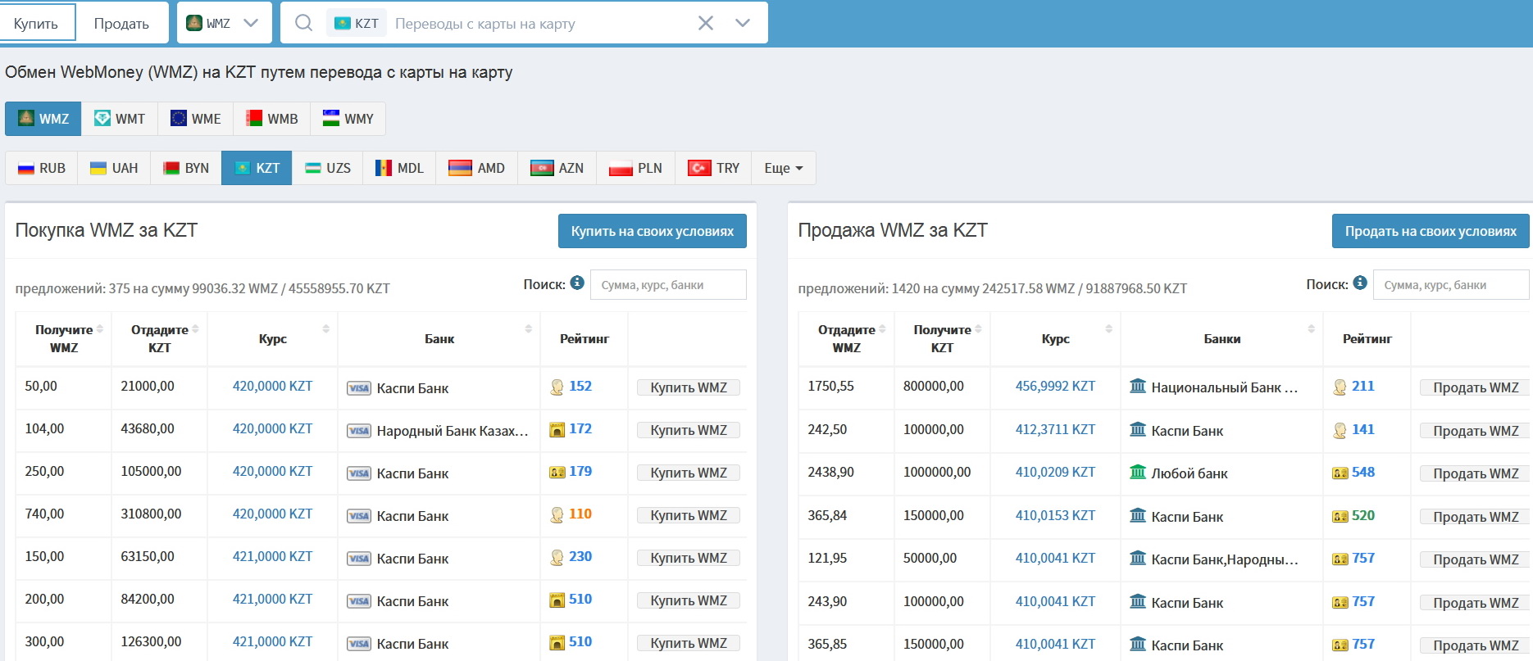Viewport: 1533px width, 661px height.
Task: Sort buy table by Банк column
Action: pos(439,338)
